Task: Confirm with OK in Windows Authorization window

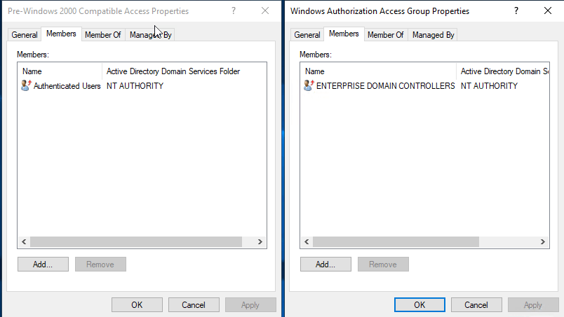Action: [419, 305]
